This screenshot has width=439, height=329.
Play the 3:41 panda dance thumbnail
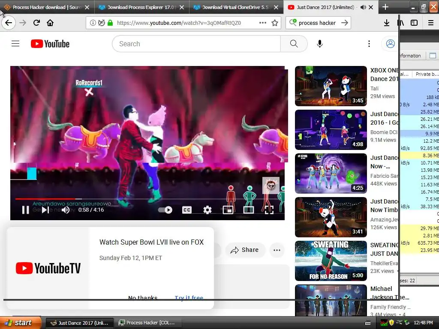tap(331, 217)
